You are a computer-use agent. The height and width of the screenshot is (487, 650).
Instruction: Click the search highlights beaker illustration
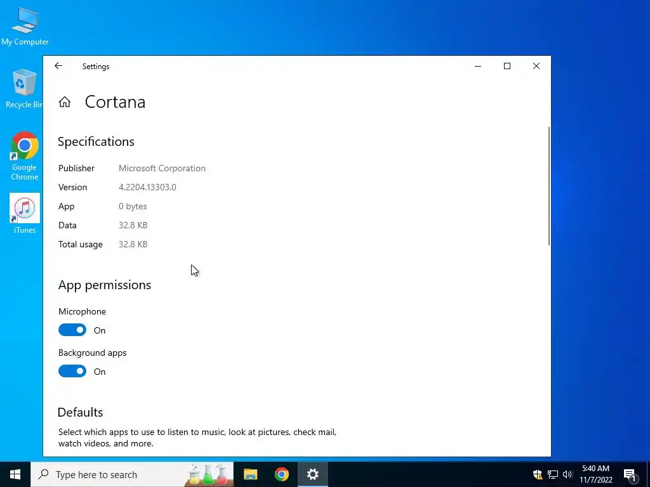(x=208, y=474)
